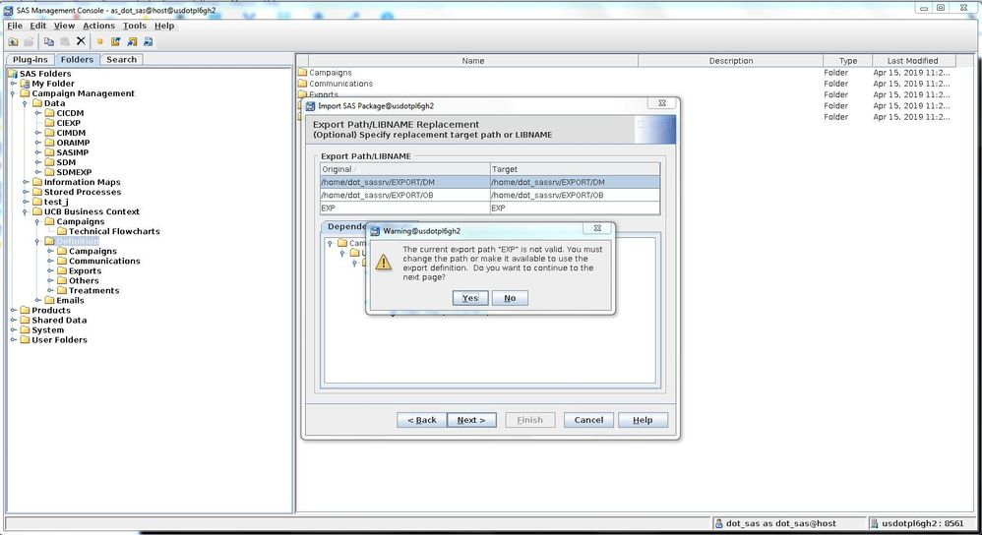Click the up-one-level folder toolbar icon
Image resolution: width=982 pixels, height=535 pixels.
13,42
